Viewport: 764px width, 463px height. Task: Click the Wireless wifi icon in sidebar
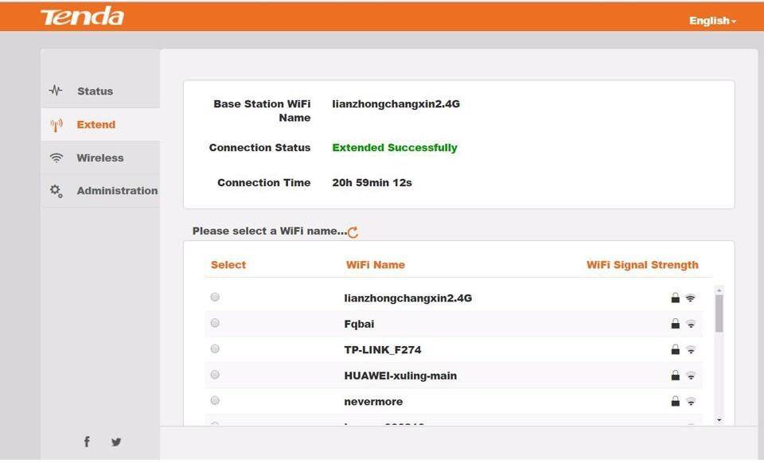[x=56, y=158]
